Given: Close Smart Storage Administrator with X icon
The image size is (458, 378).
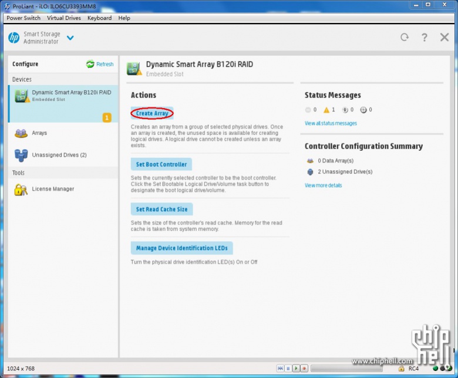Looking at the screenshot, I should click(x=444, y=37).
